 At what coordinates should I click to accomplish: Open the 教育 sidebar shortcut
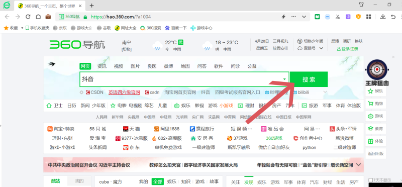pos(375,129)
